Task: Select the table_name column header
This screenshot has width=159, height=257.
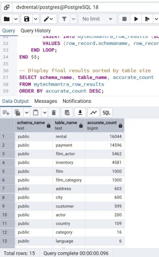Action: [x=69, y=125]
